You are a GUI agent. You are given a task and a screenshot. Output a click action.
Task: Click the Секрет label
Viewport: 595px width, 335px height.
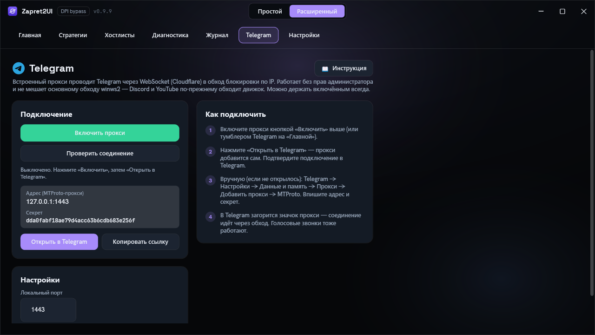[34, 213]
